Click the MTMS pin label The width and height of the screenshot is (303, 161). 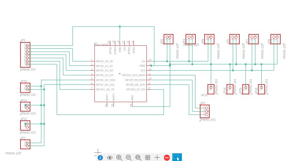coord(115,50)
